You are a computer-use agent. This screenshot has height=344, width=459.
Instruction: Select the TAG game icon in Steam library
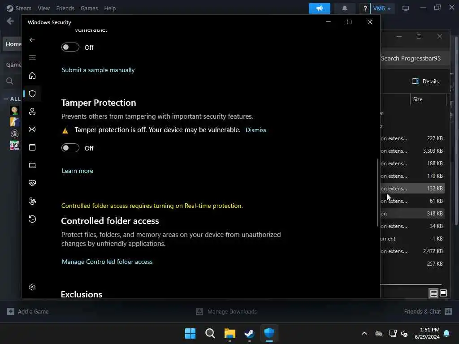pos(14,145)
